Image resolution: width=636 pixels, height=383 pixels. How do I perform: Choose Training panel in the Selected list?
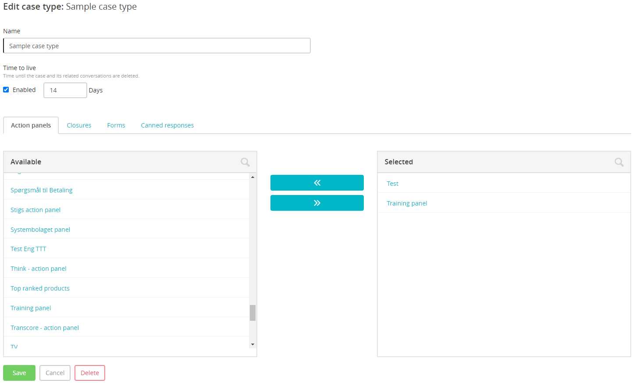[x=407, y=203]
